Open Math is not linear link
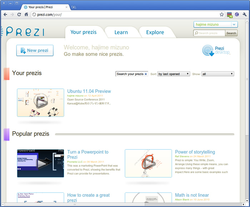Screen dimensions: 250x207 [192, 195]
